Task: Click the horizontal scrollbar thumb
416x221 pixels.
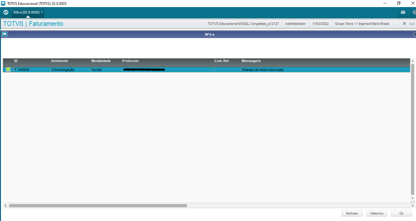Action: click(98, 206)
